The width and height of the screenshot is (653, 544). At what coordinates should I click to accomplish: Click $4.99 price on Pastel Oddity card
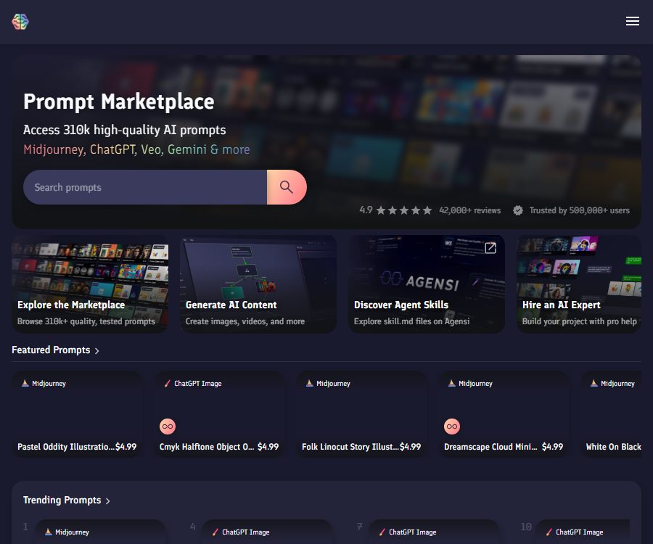(x=126, y=447)
